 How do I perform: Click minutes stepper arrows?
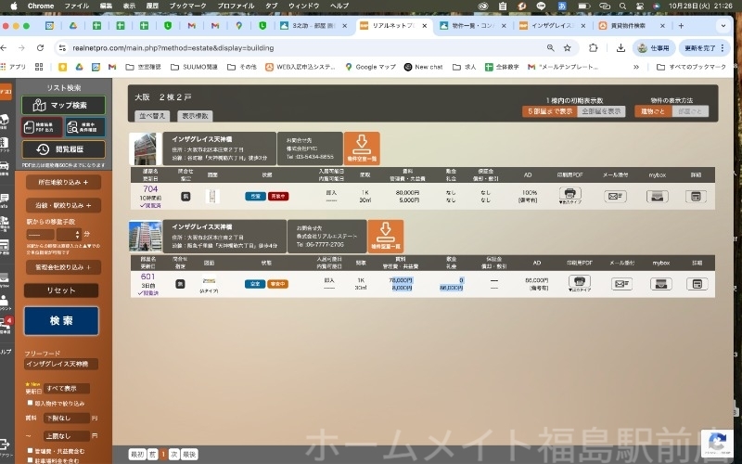[x=78, y=235]
